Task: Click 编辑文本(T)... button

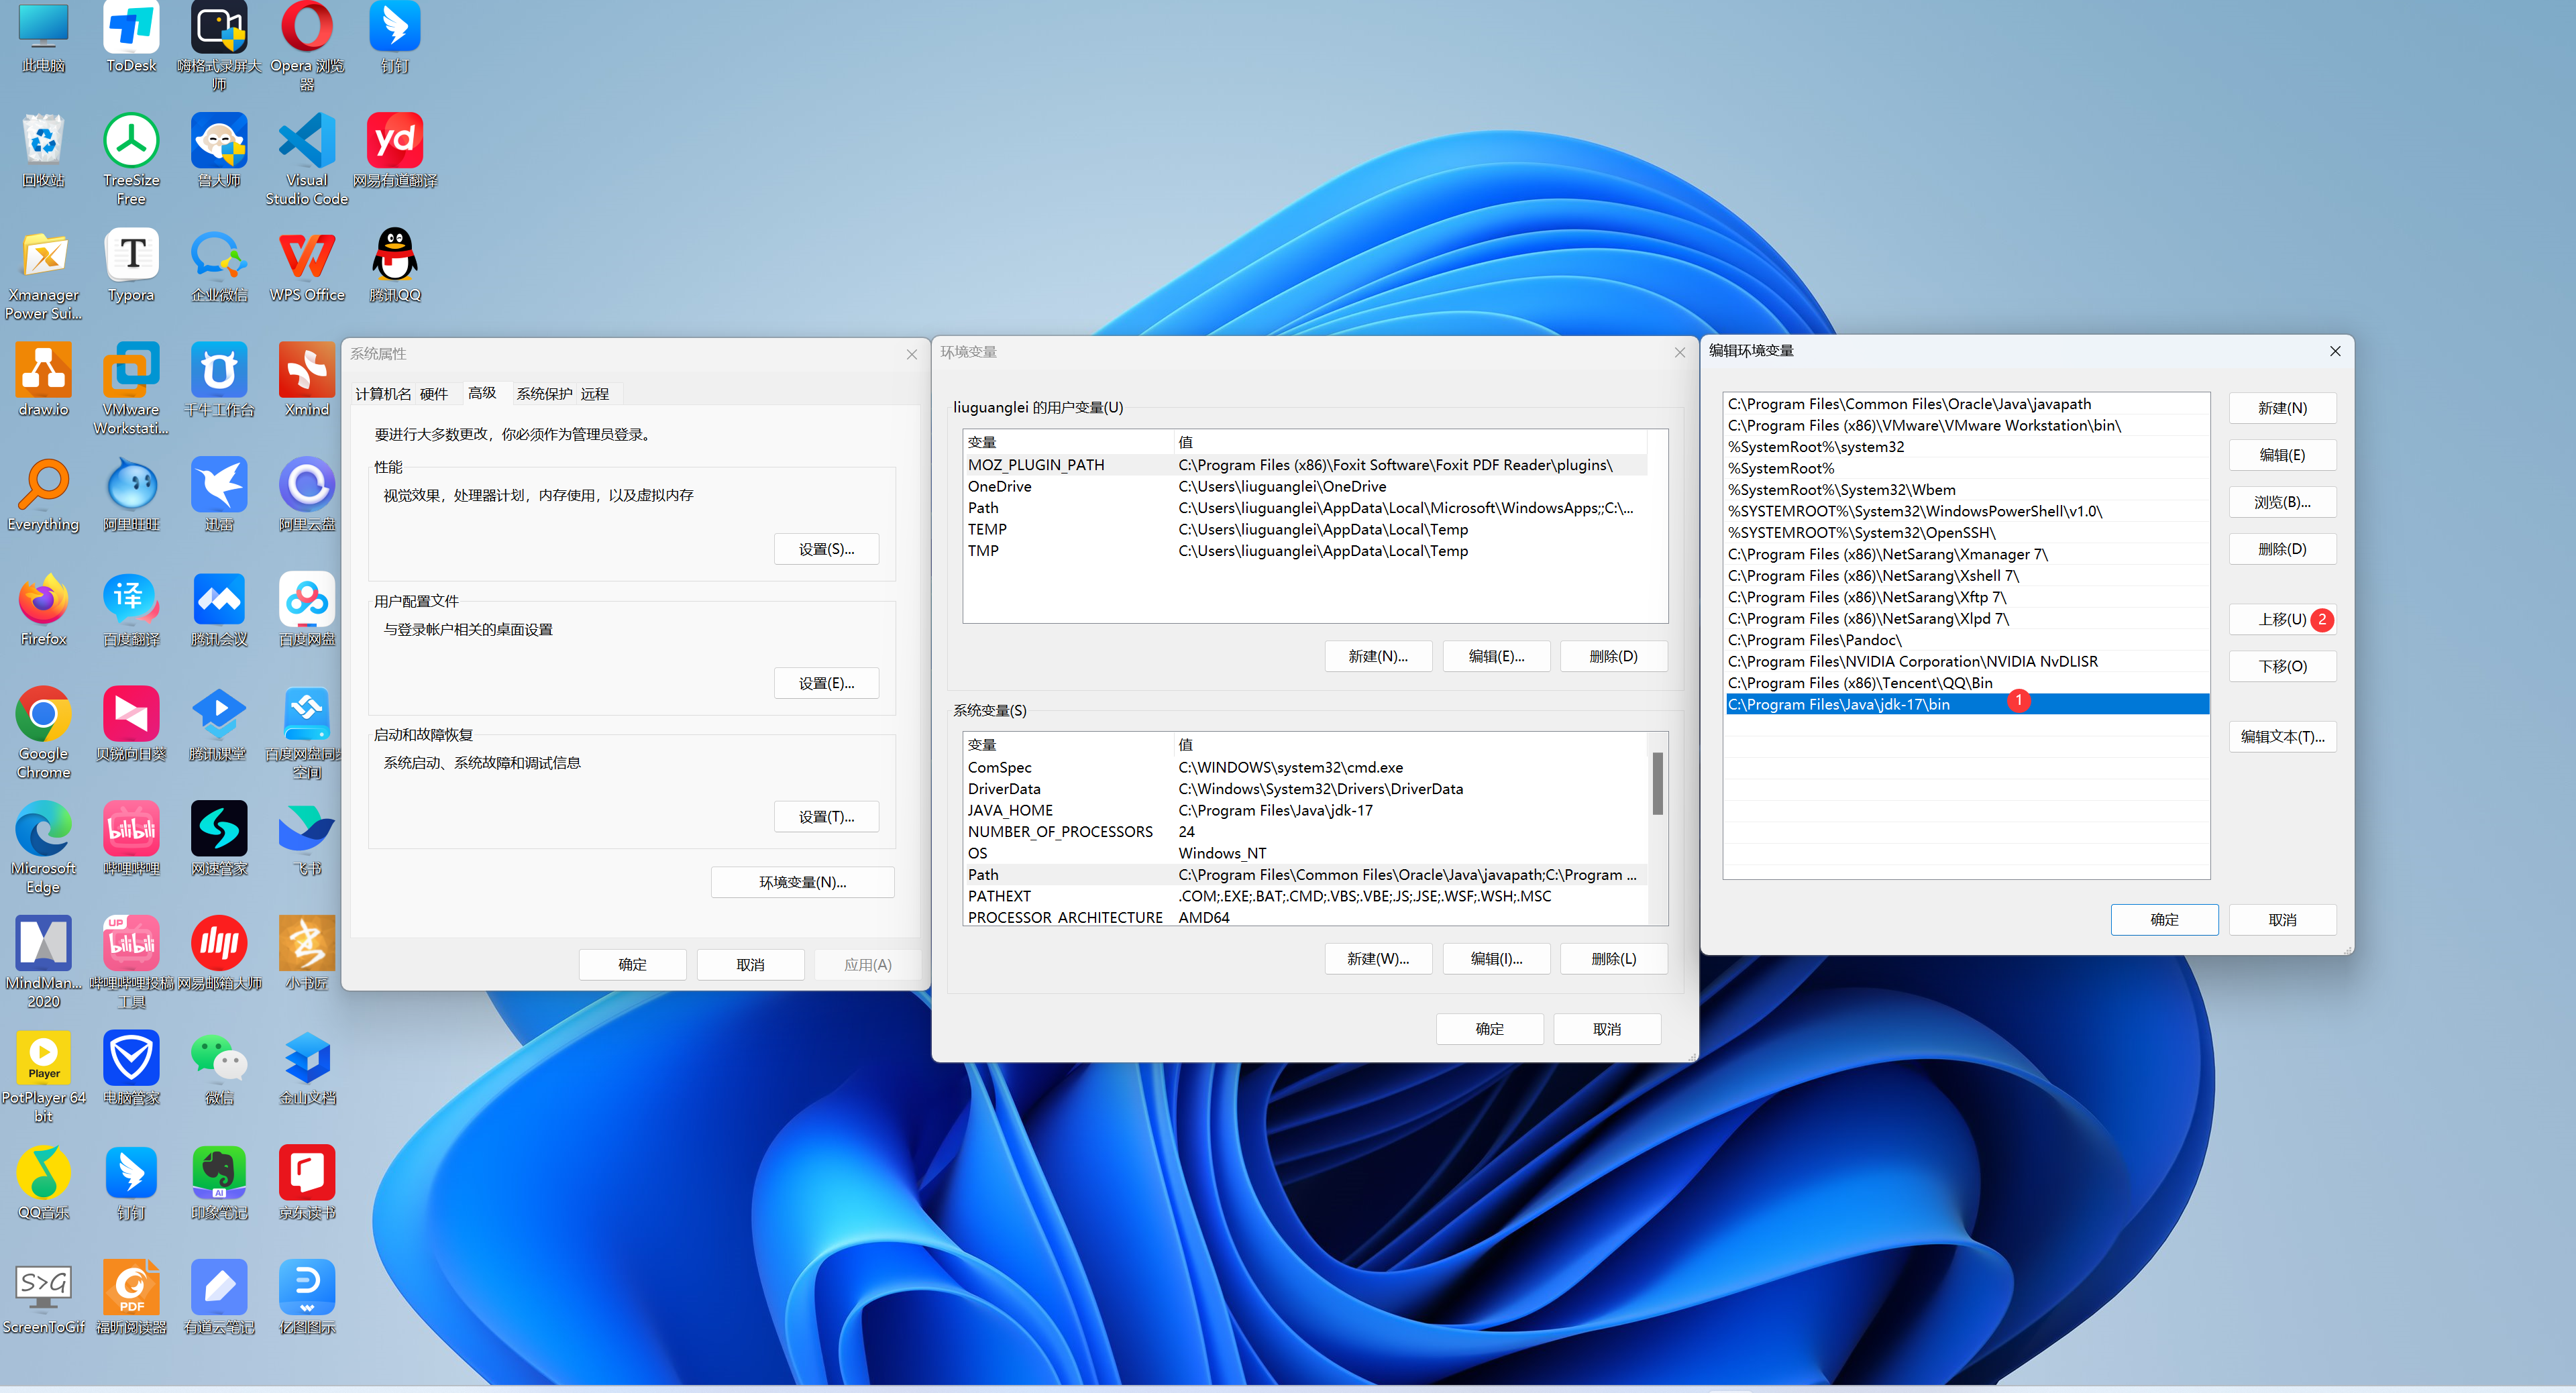Action: pyautogui.click(x=2282, y=737)
